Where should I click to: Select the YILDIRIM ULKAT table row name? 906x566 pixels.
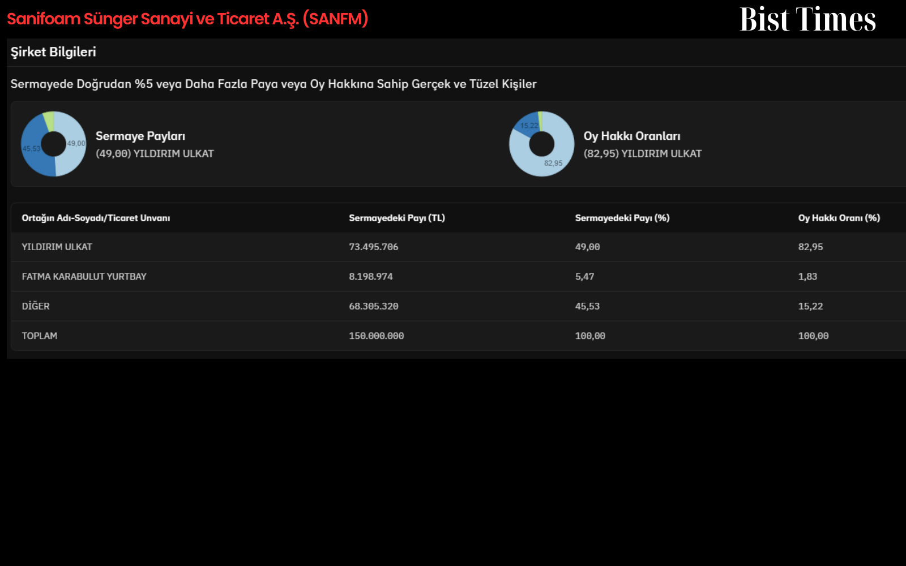click(x=57, y=247)
